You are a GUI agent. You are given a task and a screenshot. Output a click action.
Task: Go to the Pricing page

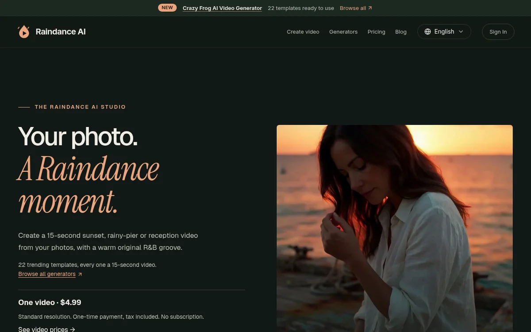(377, 32)
